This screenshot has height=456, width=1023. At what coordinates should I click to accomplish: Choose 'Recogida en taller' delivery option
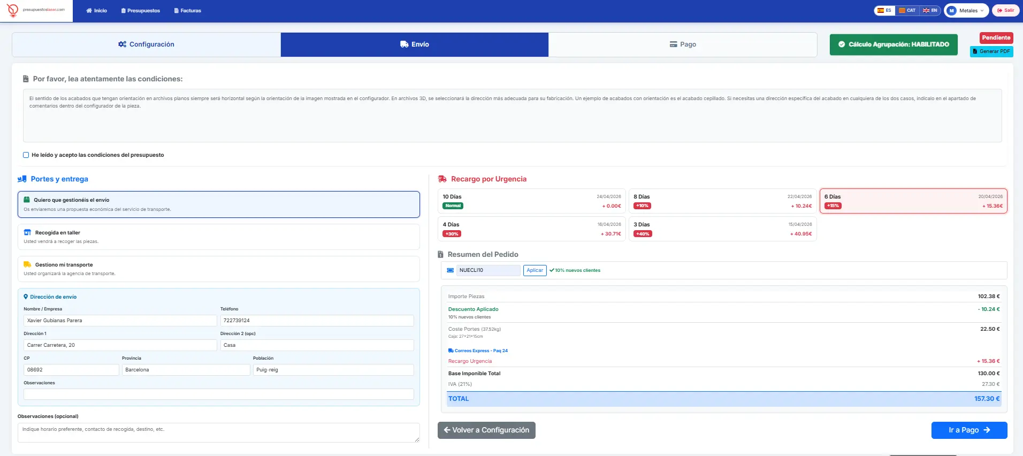point(218,237)
